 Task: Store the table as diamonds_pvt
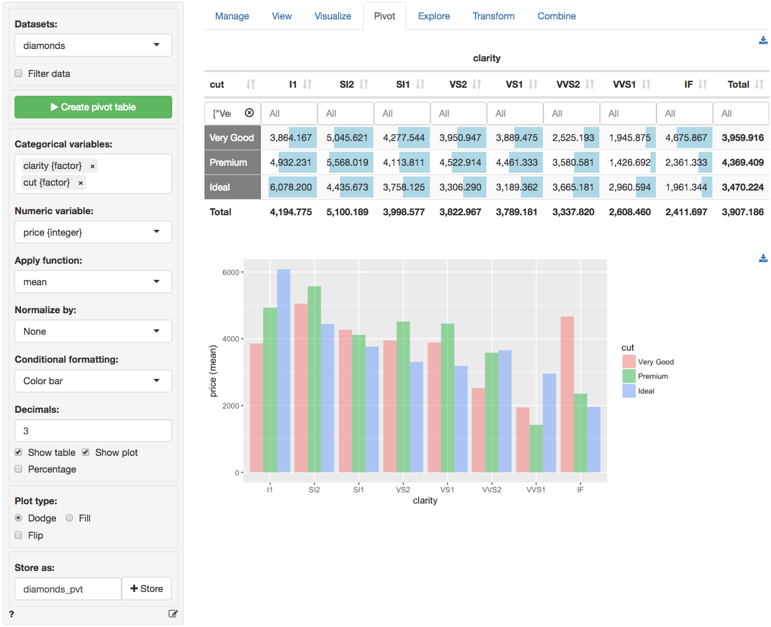(146, 588)
